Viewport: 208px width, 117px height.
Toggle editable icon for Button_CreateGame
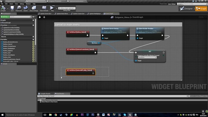33,46
